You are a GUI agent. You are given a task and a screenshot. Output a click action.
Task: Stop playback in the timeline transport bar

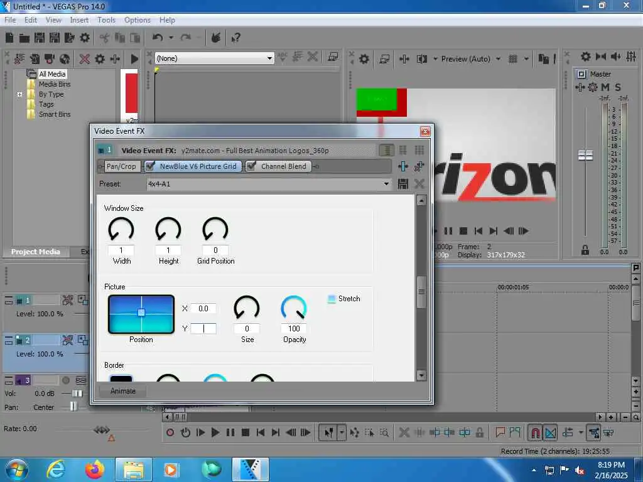(246, 432)
